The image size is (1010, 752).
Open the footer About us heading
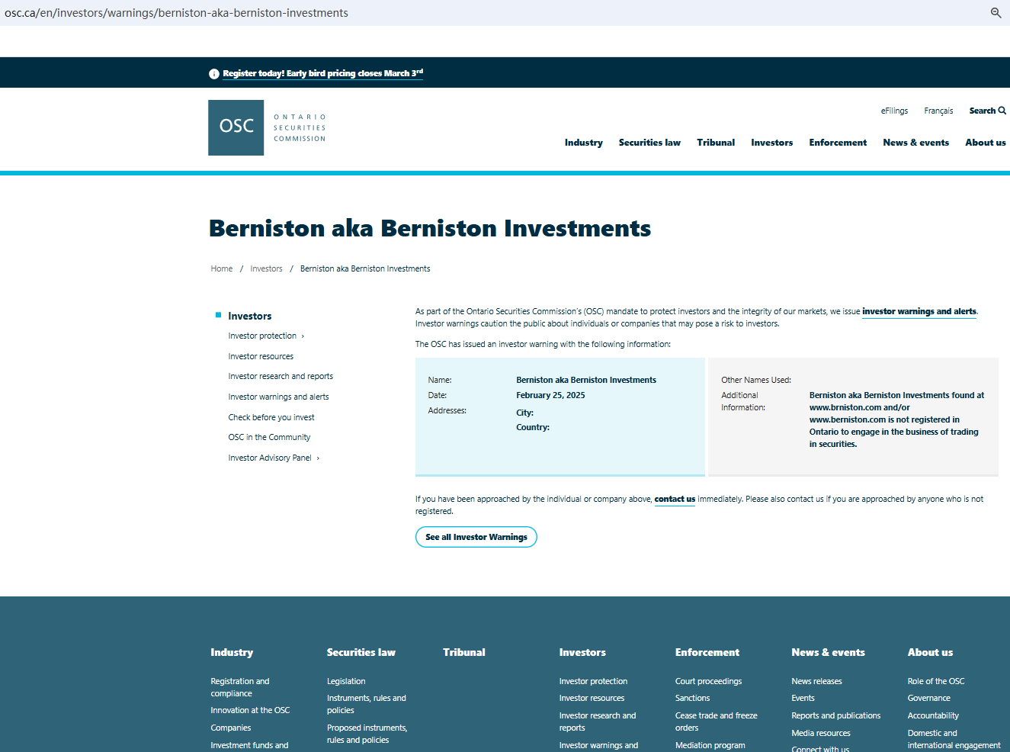click(930, 652)
